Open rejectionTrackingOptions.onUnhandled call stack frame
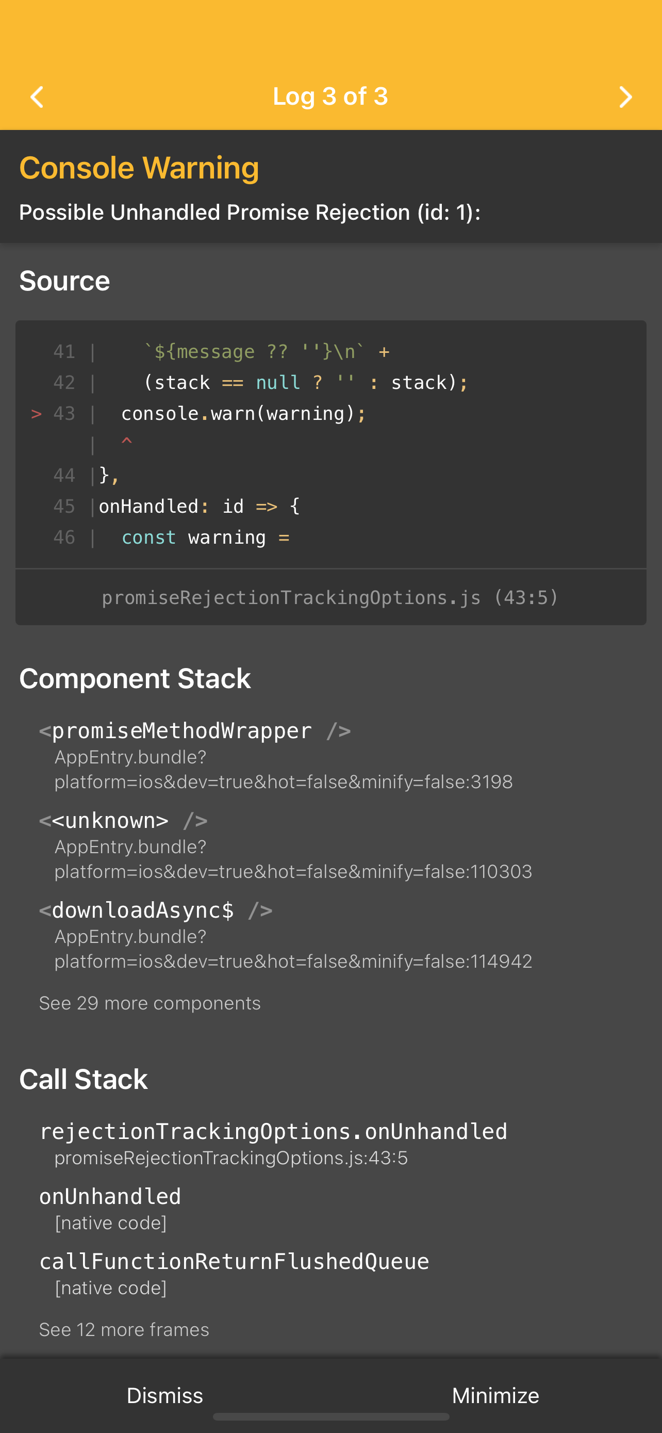The height and width of the screenshot is (1433, 662). 273,1143
